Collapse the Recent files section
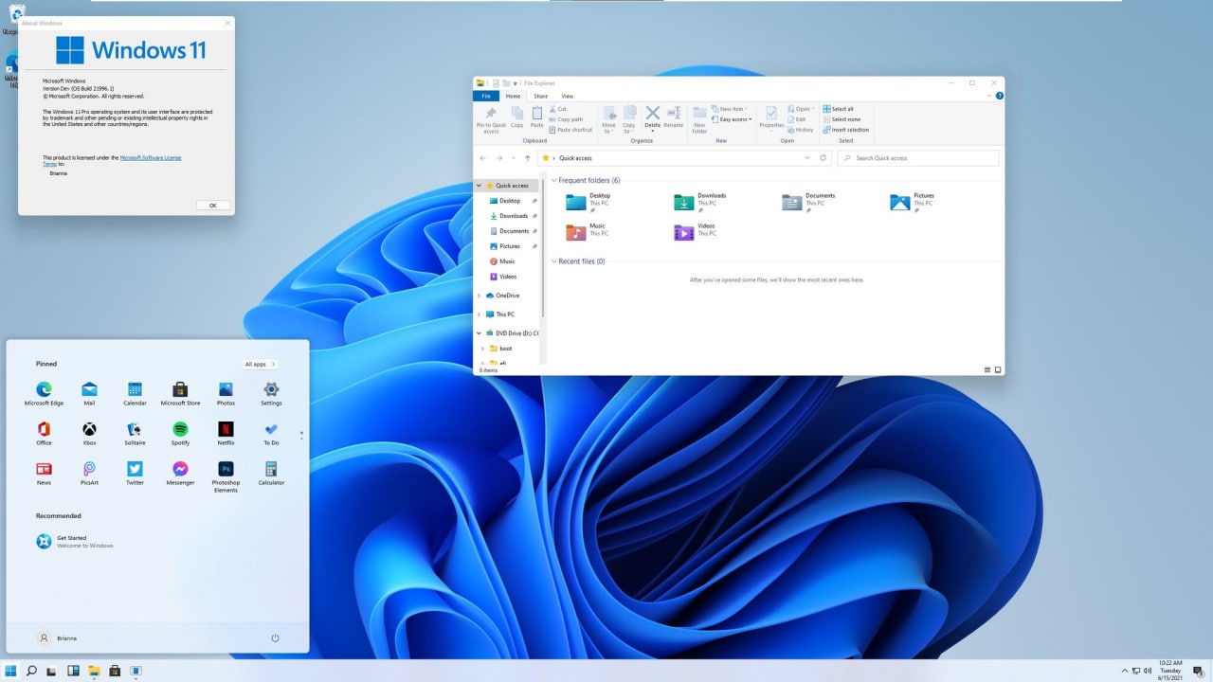Image resolution: width=1213 pixels, height=682 pixels. 554,261
